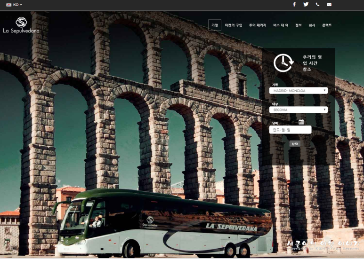Screen dimensions: 364x259
Task: Click the phone contact icon
Action: pyautogui.click(x=317, y=4)
